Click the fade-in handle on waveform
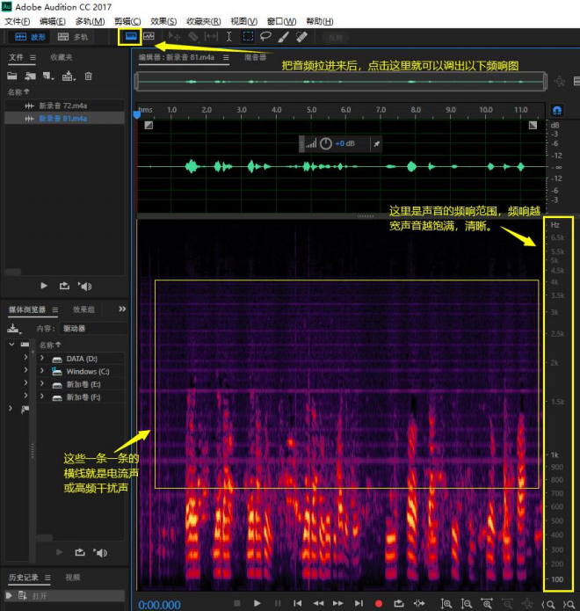 coord(149,125)
